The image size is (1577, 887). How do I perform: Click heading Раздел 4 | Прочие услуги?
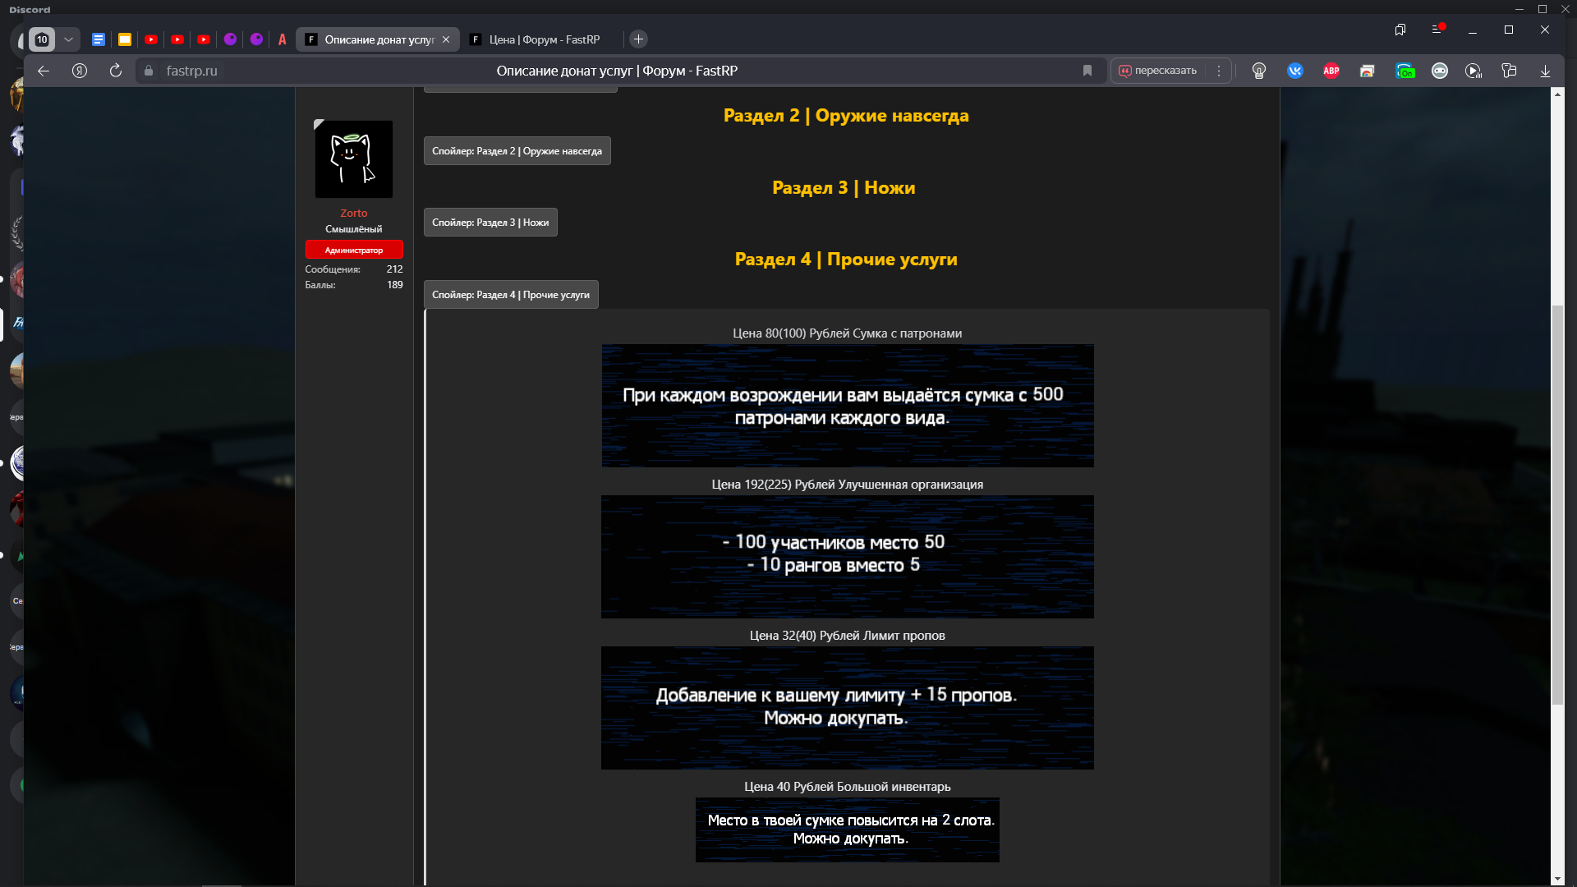coord(846,260)
